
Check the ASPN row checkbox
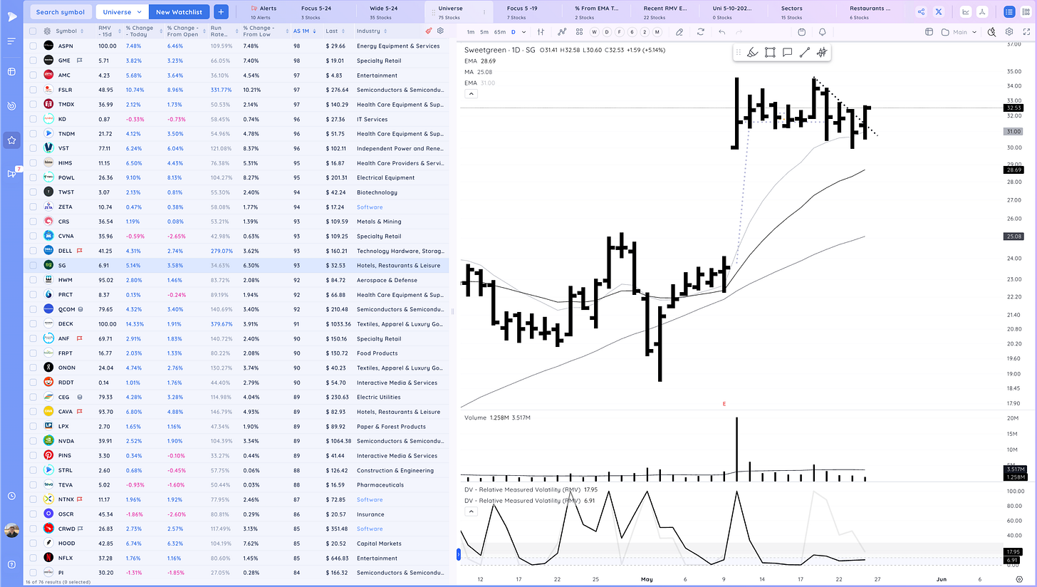pos(33,46)
